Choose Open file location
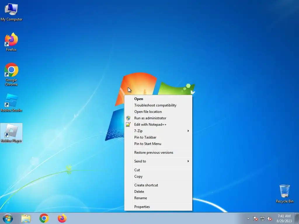299x224 pixels. pos(159,112)
